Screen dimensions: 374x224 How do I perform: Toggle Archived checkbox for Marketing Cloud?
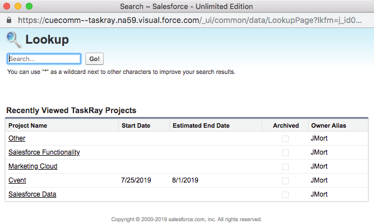[x=285, y=167]
